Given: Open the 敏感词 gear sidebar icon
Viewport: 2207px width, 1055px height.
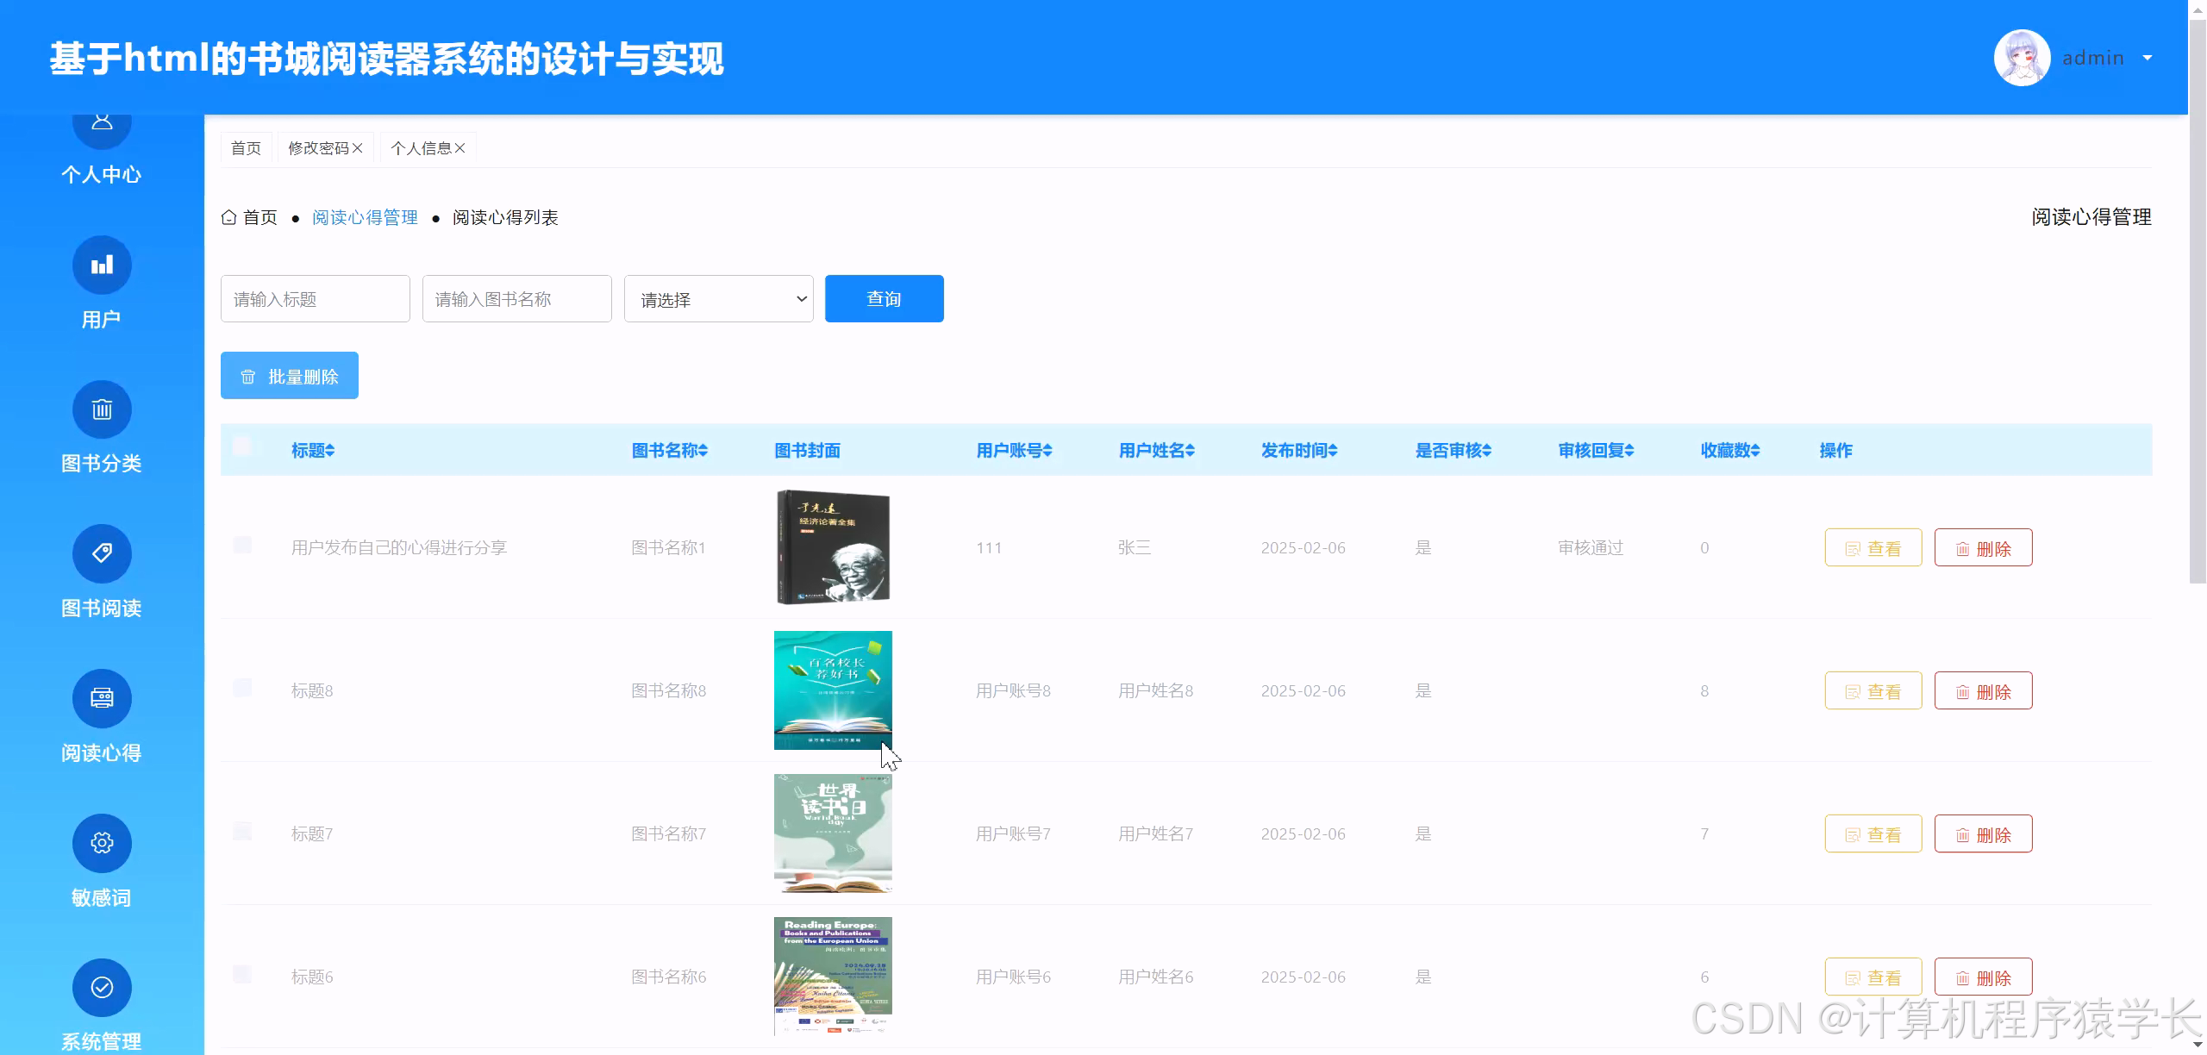Looking at the screenshot, I should click(x=102, y=843).
